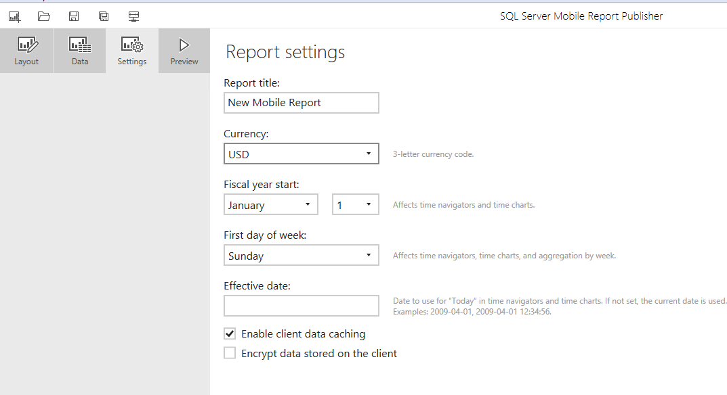The height and width of the screenshot is (395, 727).
Task: Click the "Encrypt data stored on the client" label
Action: click(319, 353)
